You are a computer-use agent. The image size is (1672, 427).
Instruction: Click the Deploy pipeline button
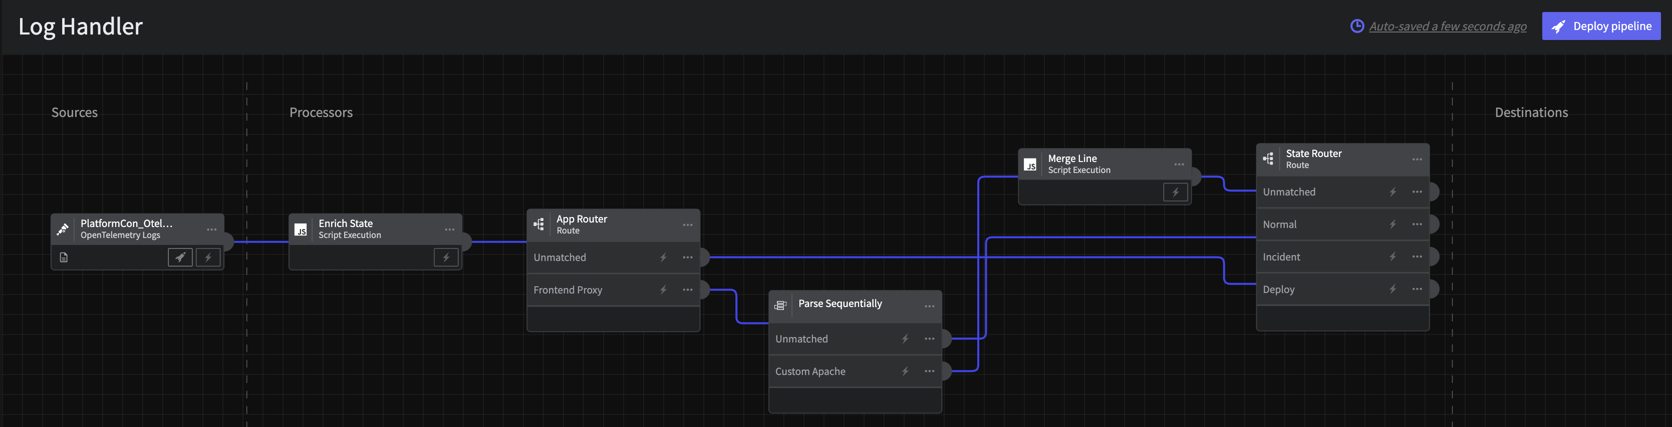(x=1600, y=26)
